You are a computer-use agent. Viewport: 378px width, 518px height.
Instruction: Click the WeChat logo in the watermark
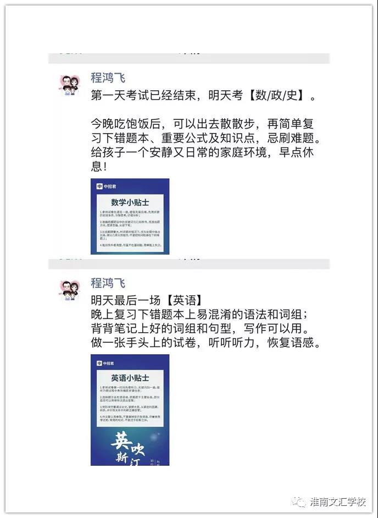point(299,502)
